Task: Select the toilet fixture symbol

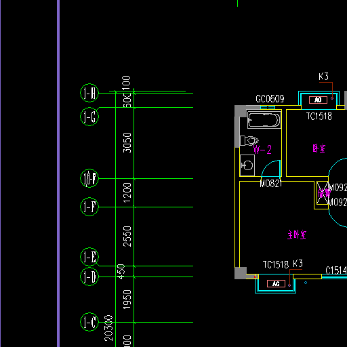Action: [x=249, y=141]
